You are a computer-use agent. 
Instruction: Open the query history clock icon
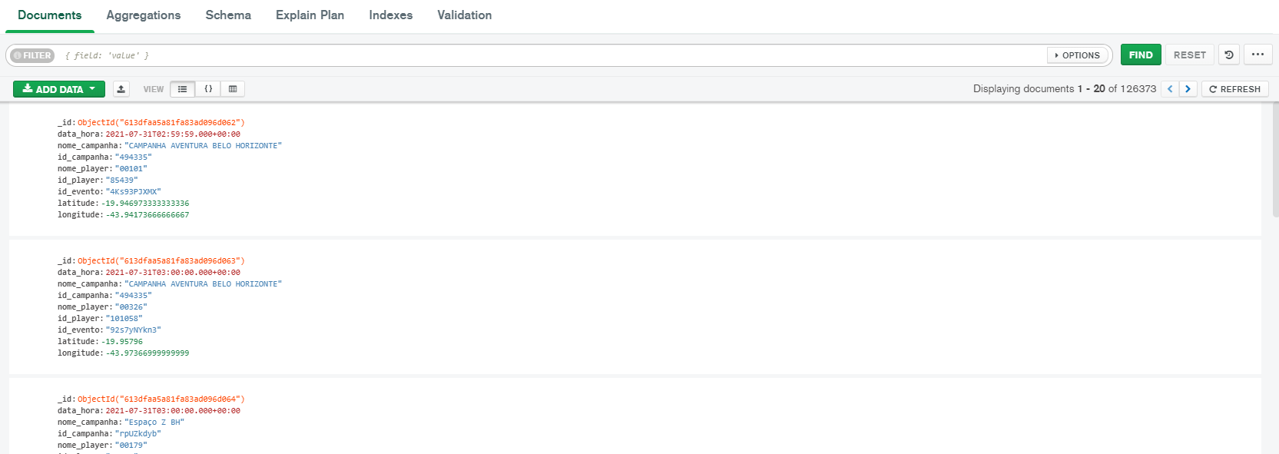pos(1229,55)
